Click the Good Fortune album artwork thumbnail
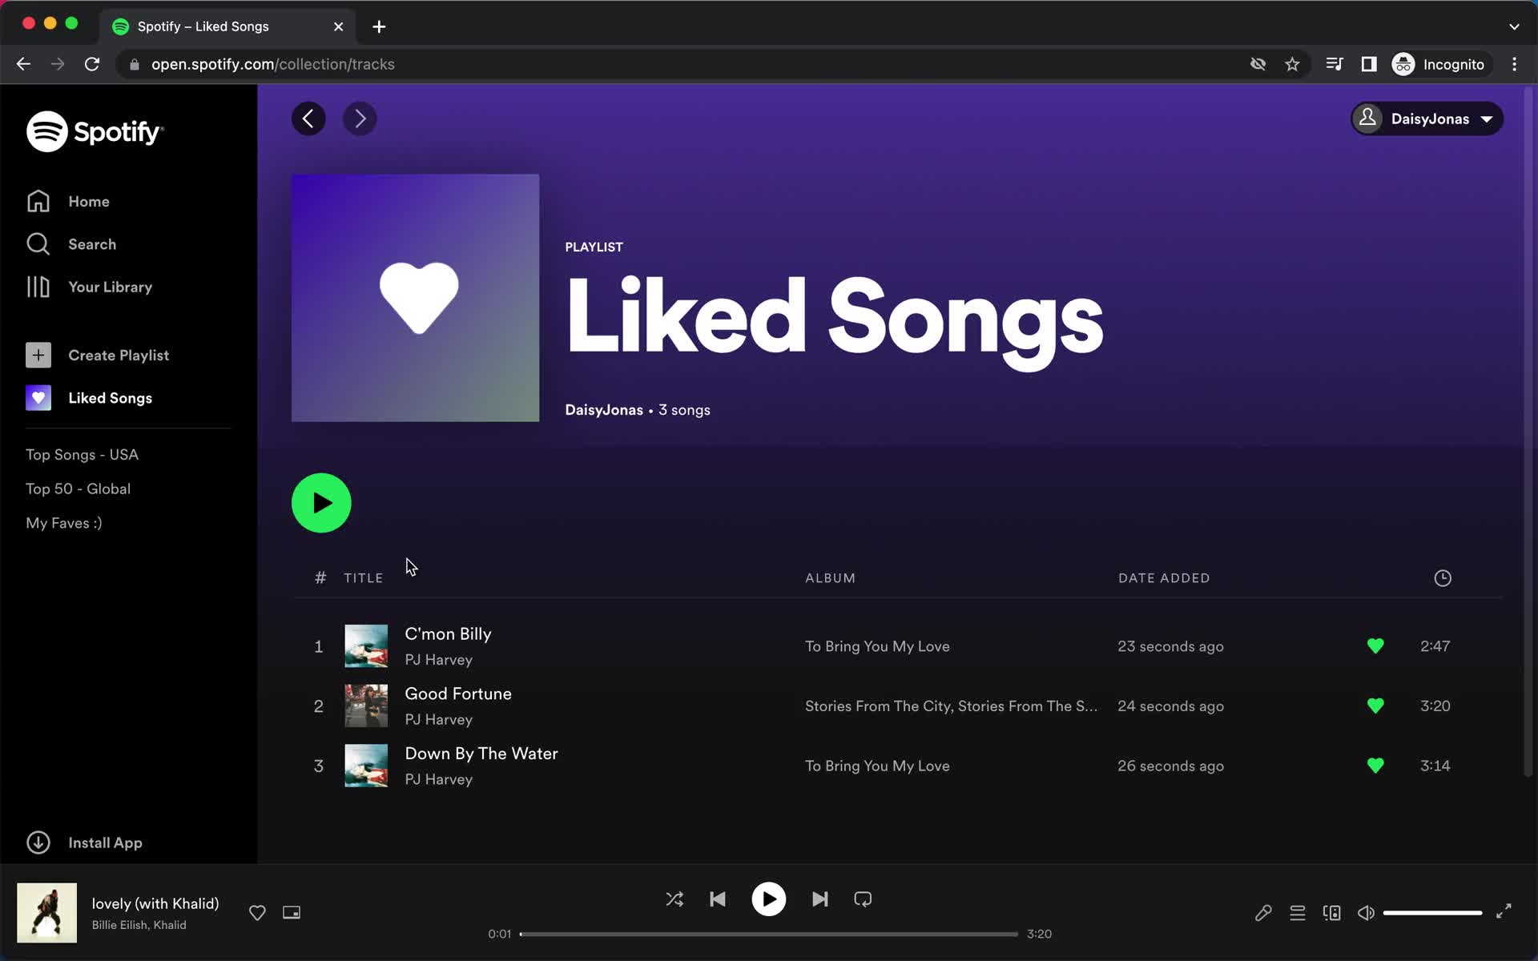 click(x=367, y=706)
